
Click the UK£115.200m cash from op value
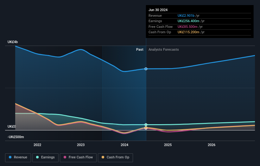(188, 32)
